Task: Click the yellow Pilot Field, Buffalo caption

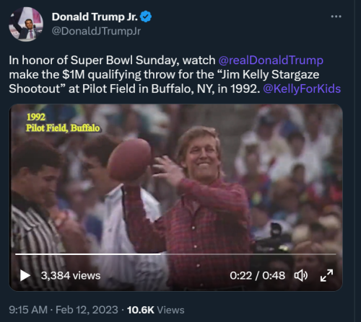Action: (63, 128)
